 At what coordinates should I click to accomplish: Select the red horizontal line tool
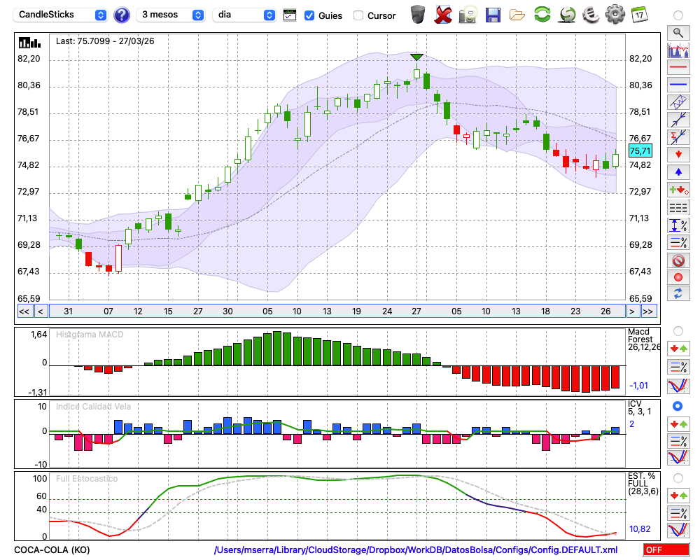[x=677, y=68]
